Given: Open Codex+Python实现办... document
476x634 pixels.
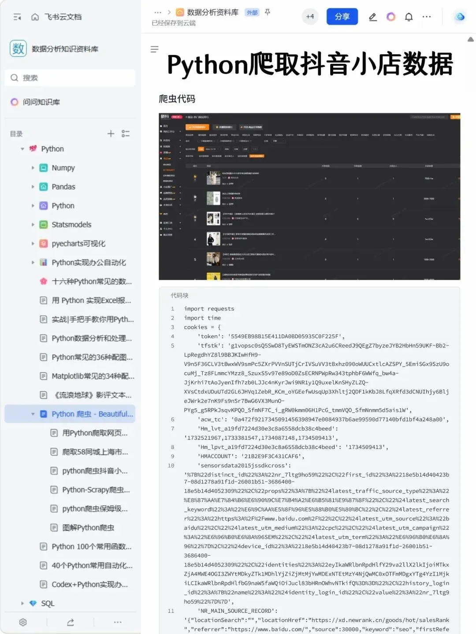Looking at the screenshot, I should pyautogui.click(x=90, y=585).
